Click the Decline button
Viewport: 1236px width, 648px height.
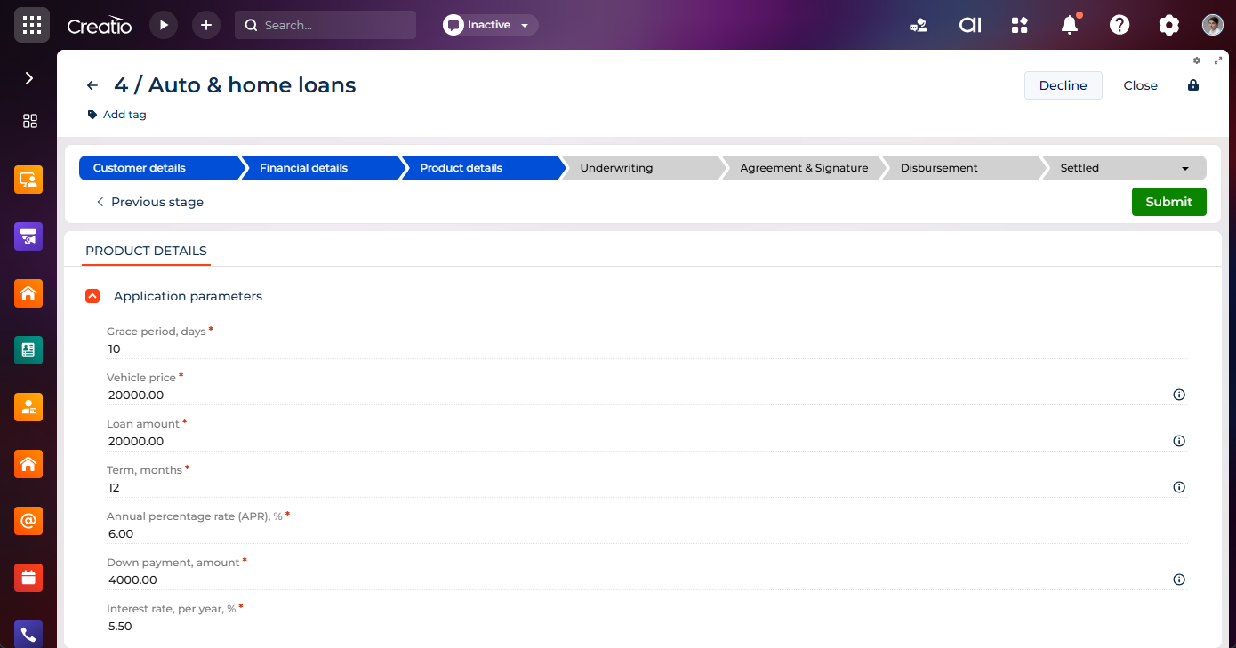pos(1063,85)
